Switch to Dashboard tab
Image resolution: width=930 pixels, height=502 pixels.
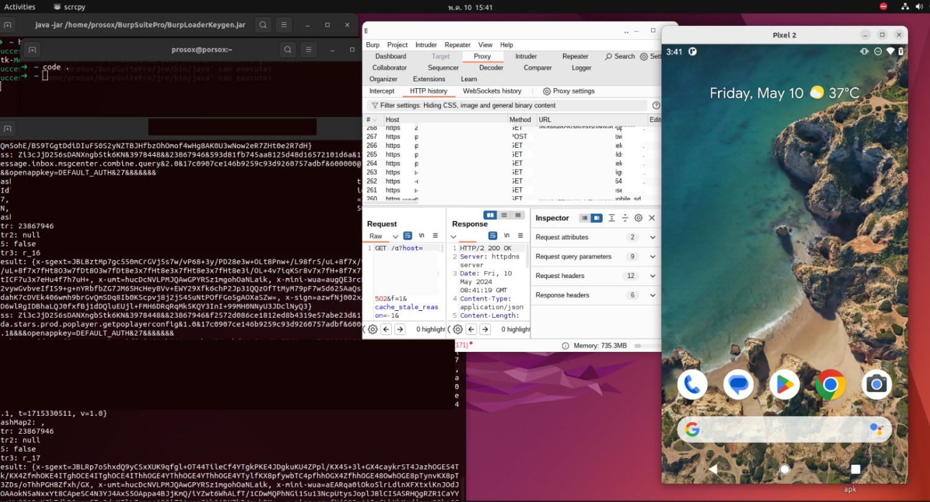click(391, 56)
